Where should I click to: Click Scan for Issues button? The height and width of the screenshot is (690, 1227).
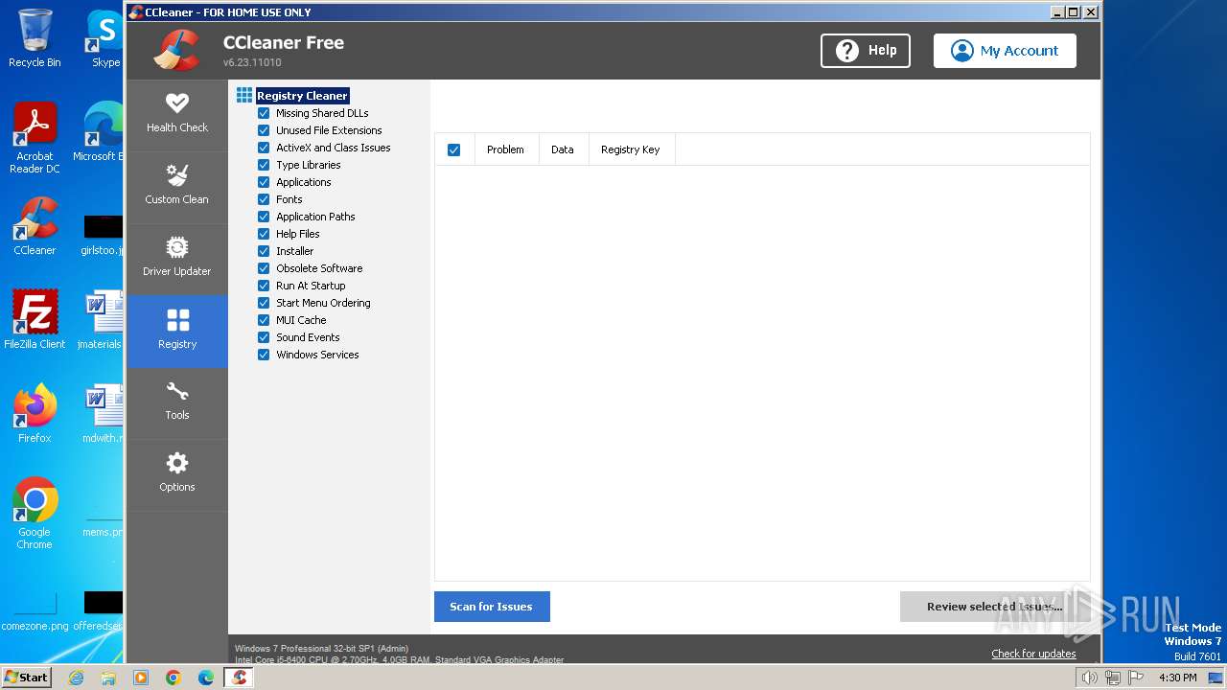pyautogui.click(x=492, y=607)
